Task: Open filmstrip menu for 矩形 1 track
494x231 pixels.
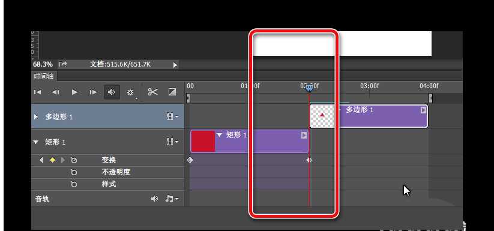Action: pos(172,142)
